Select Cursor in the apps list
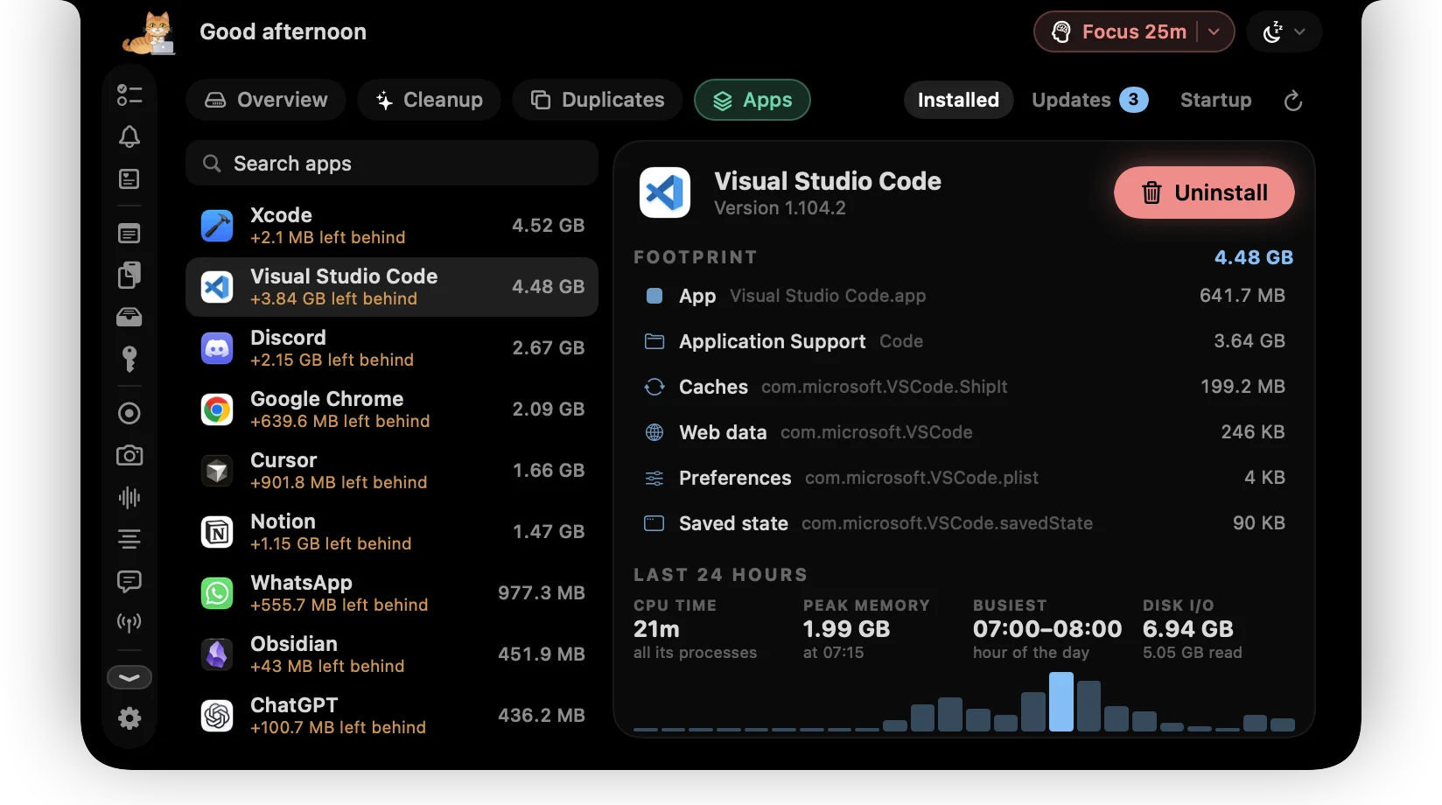This screenshot has width=1442, height=805. (x=392, y=471)
